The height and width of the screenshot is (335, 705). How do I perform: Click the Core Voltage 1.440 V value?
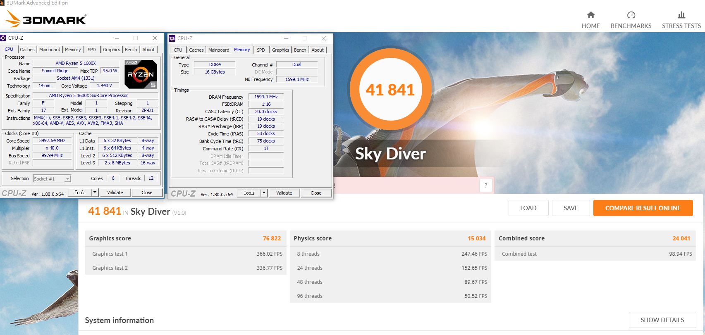[104, 86]
